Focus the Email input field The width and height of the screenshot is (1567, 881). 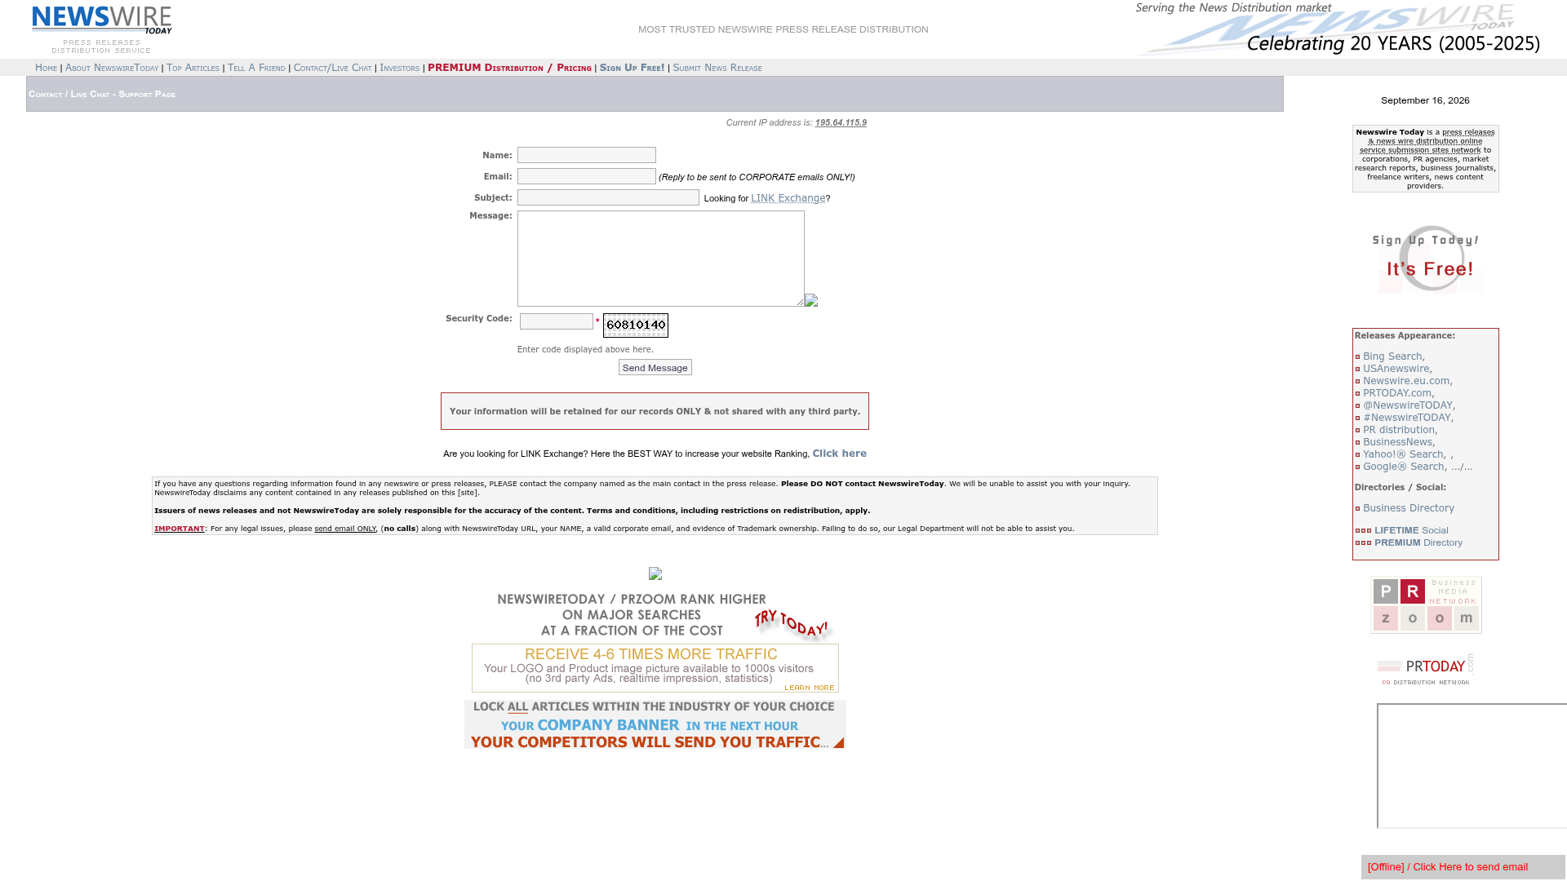(x=587, y=176)
